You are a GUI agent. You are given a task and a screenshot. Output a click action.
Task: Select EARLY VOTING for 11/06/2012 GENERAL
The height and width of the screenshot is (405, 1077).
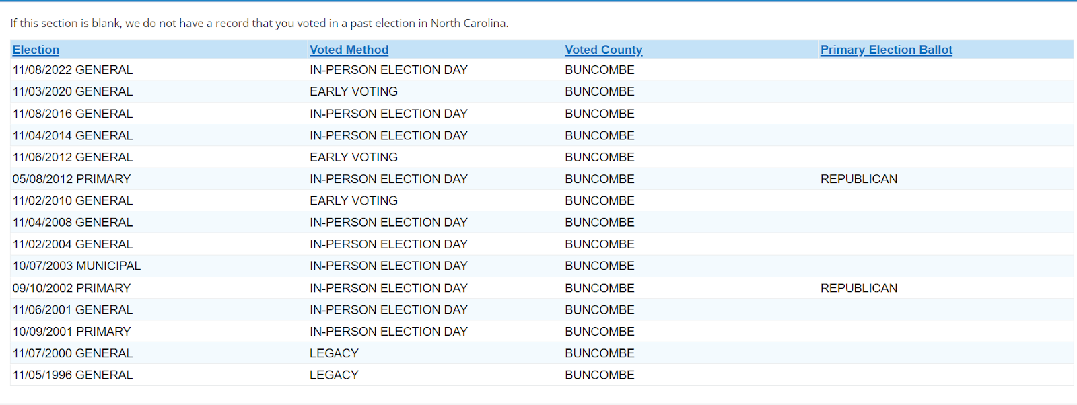(353, 157)
